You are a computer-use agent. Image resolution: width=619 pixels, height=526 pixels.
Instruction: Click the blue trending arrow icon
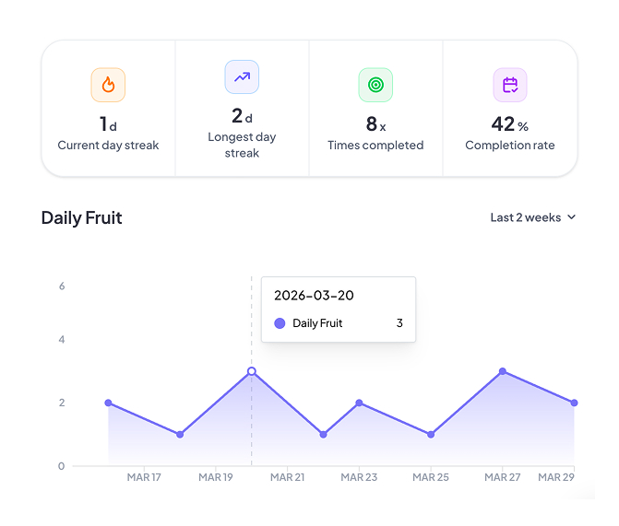[242, 77]
